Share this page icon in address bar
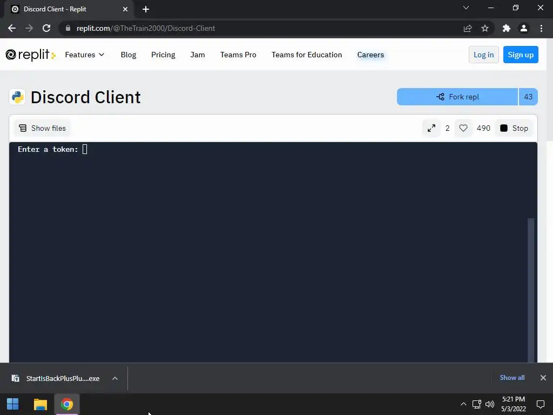The image size is (553, 415). pyautogui.click(x=468, y=28)
